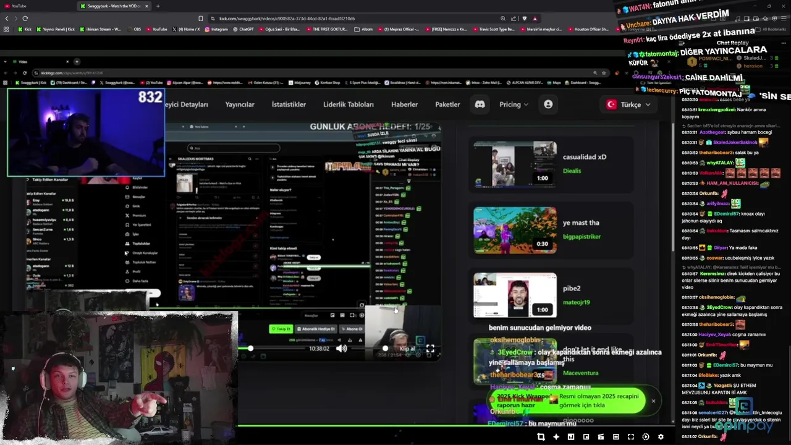Click the green Takip Et button

[281, 329]
